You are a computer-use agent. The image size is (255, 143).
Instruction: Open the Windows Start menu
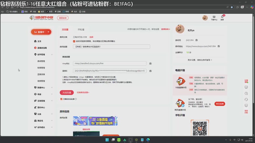pyautogui.click(x=107, y=140)
